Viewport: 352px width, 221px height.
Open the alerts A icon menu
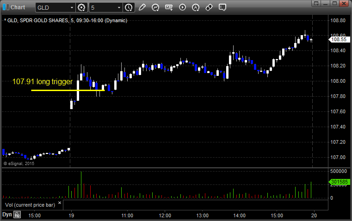point(196,7)
